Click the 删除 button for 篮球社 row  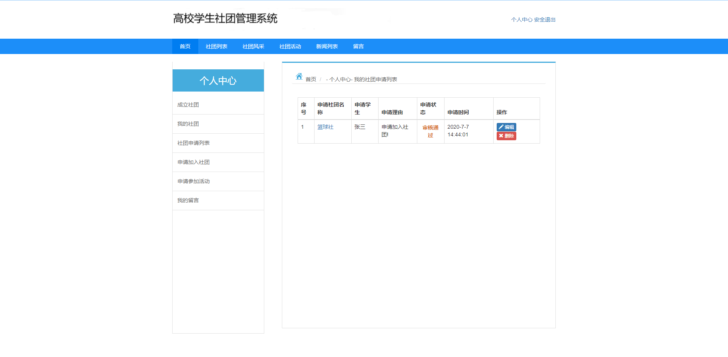506,136
